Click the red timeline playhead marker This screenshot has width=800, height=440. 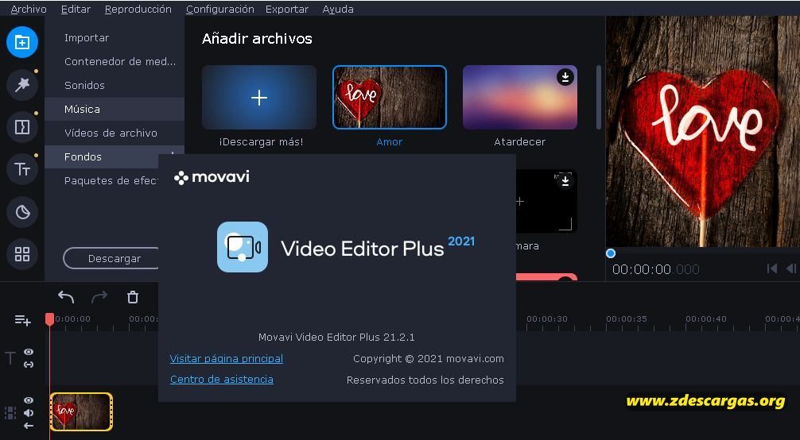coord(49,319)
